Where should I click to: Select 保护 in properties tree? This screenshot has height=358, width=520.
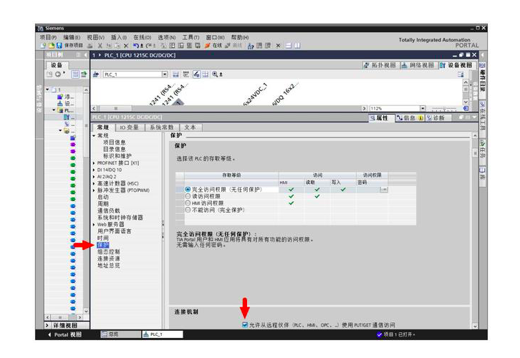coord(103,245)
